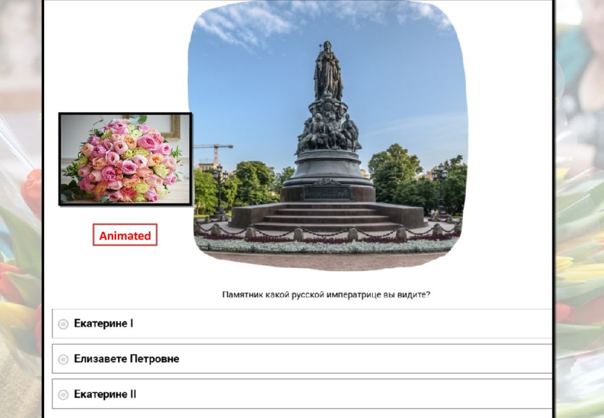
Task: Click the construction crane in the photo
Action: [x=214, y=152]
